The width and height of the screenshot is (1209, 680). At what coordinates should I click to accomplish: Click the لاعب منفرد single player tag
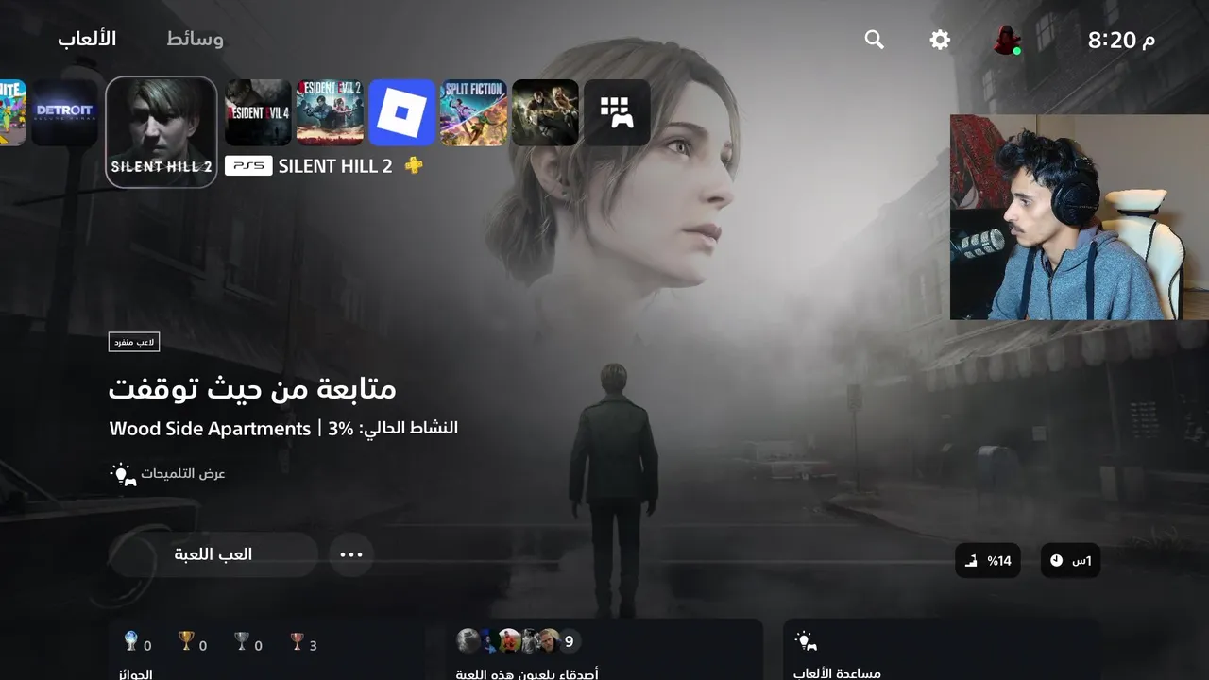pyautogui.click(x=134, y=342)
